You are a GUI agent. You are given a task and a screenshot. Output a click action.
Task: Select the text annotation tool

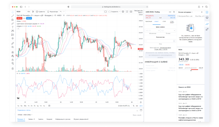point(13,27)
